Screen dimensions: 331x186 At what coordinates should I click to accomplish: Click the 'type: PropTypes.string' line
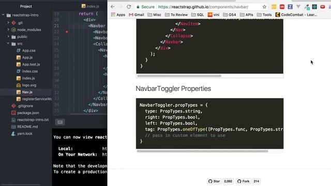(174, 111)
